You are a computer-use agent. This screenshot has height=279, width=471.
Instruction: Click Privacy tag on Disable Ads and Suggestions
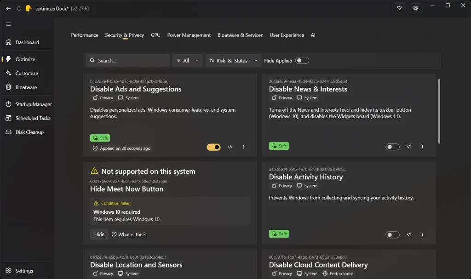coord(103,98)
